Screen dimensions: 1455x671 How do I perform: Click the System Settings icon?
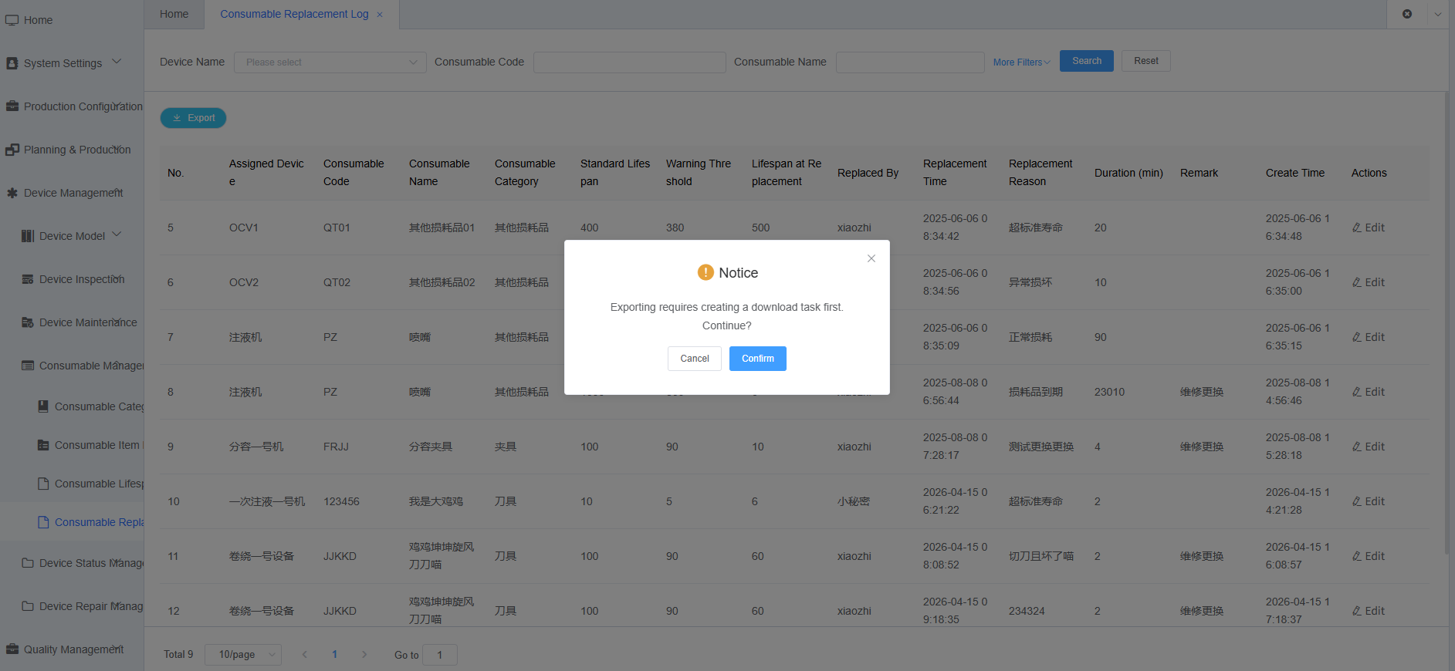pyautogui.click(x=12, y=63)
